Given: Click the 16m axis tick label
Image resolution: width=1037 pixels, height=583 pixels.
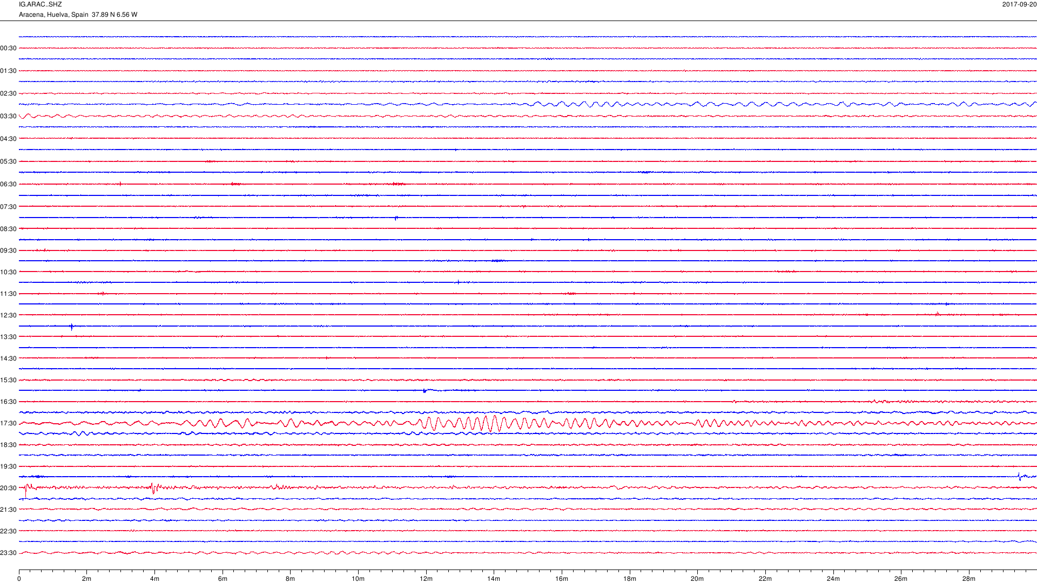Looking at the screenshot, I should 562,579.
